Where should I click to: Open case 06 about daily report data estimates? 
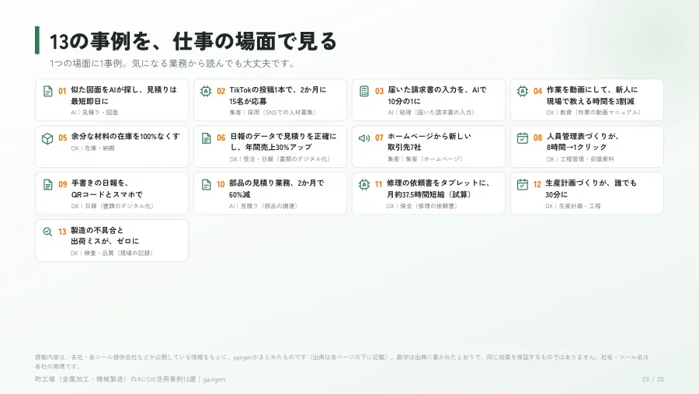[x=270, y=147]
